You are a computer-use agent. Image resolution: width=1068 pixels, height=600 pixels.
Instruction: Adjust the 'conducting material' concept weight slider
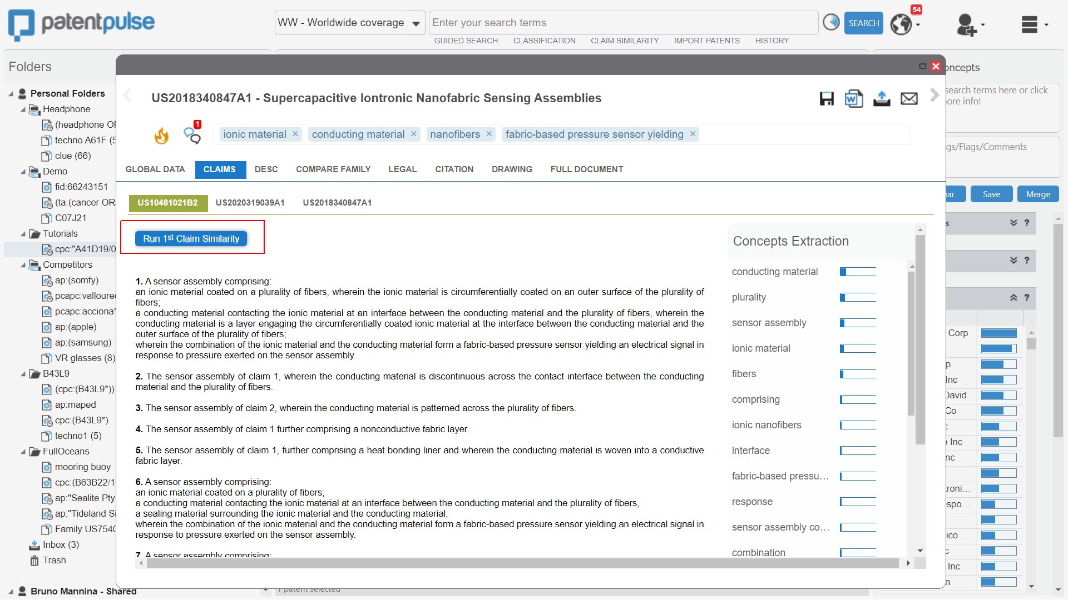(x=857, y=272)
